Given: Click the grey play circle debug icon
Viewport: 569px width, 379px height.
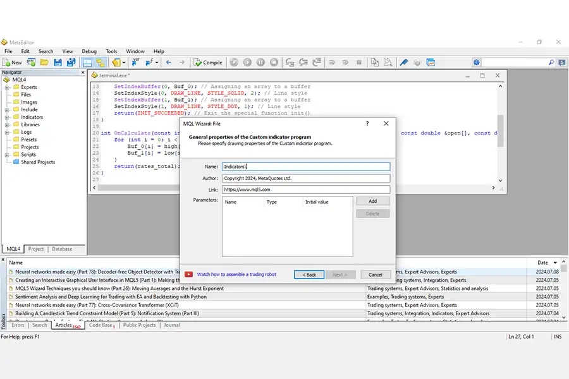Looking at the screenshot, I should pos(247,63).
